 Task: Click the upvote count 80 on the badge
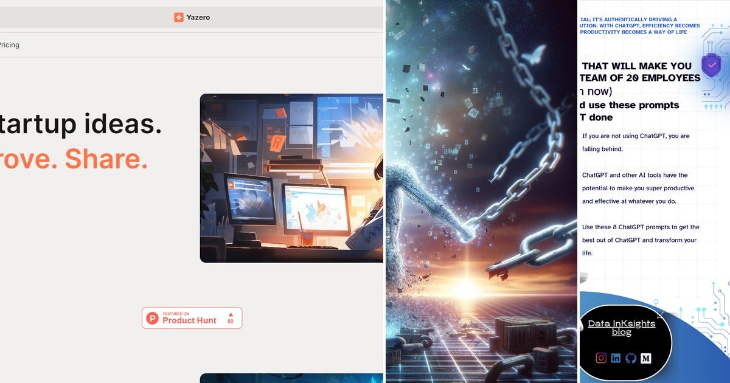tap(231, 321)
